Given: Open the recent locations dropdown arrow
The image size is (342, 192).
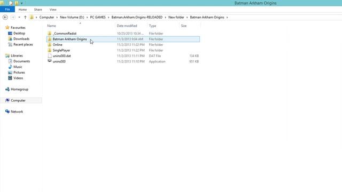Looking at the screenshot, I should click(19, 17).
